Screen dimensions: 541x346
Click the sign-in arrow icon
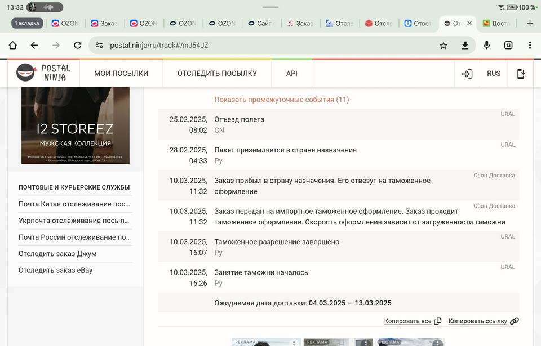click(x=467, y=73)
